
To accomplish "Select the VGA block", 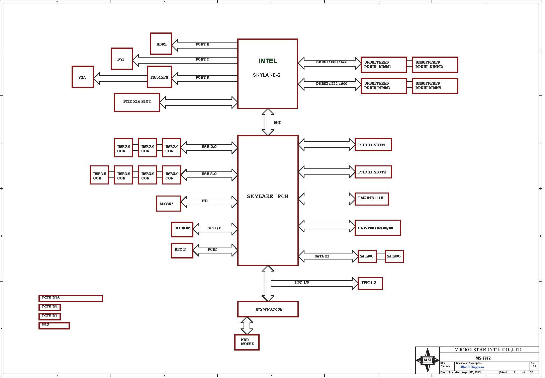I will point(83,77).
